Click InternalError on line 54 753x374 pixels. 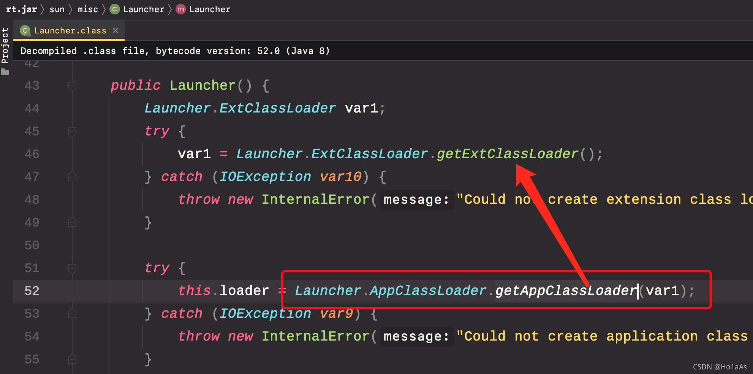click(x=315, y=336)
